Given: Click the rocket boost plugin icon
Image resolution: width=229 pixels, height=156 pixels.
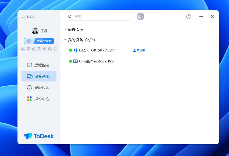Looking at the screenshot, I should (x=44, y=49).
